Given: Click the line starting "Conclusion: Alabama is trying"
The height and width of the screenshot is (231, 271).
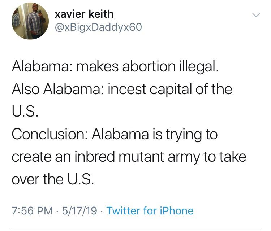Looking at the screenshot, I should pyautogui.click(x=115, y=134).
